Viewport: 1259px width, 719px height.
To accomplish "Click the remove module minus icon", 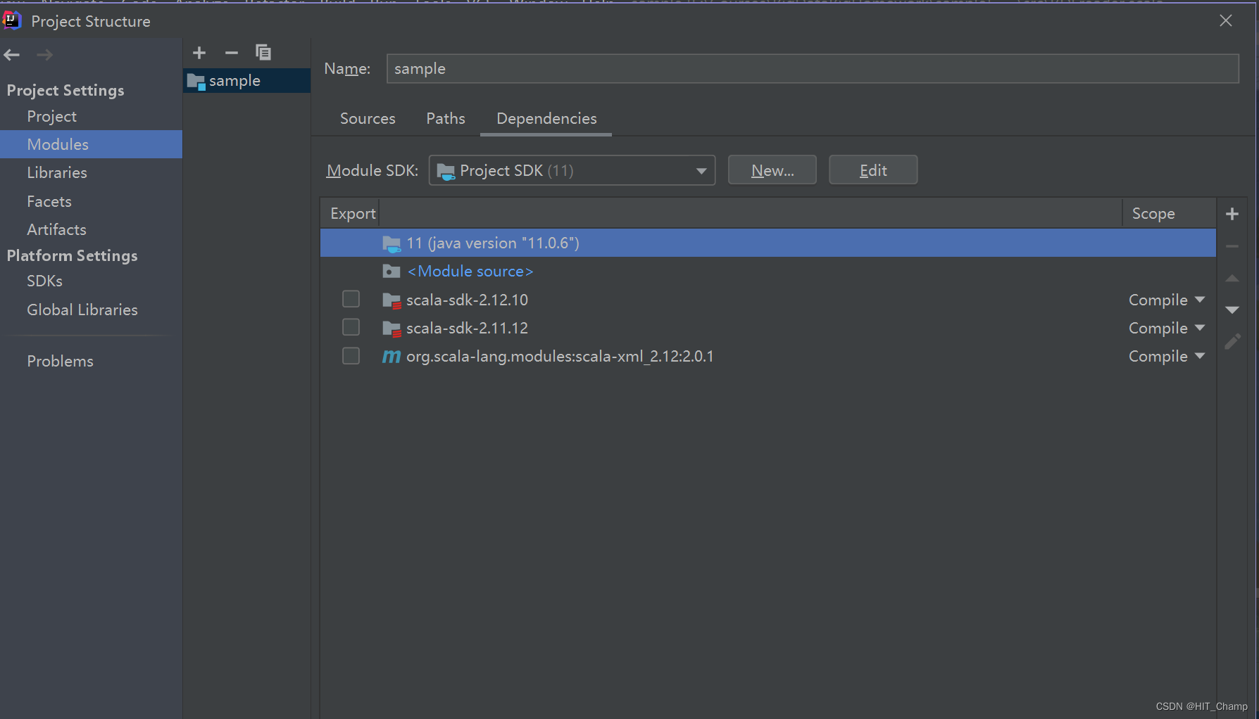I will click(231, 52).
